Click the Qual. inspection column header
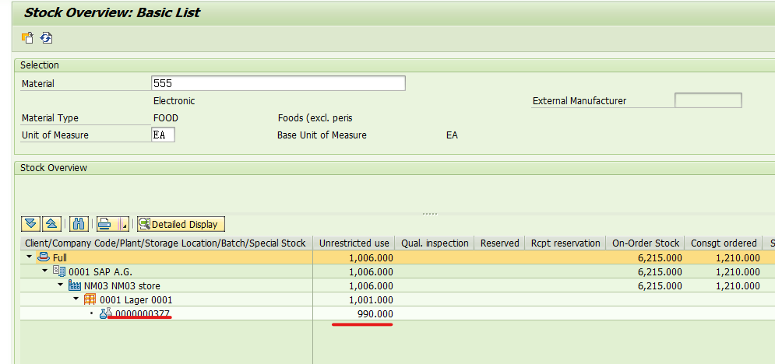 435,243
